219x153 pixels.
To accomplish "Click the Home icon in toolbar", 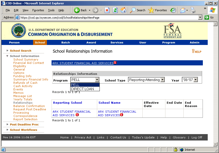I will 123,10.
